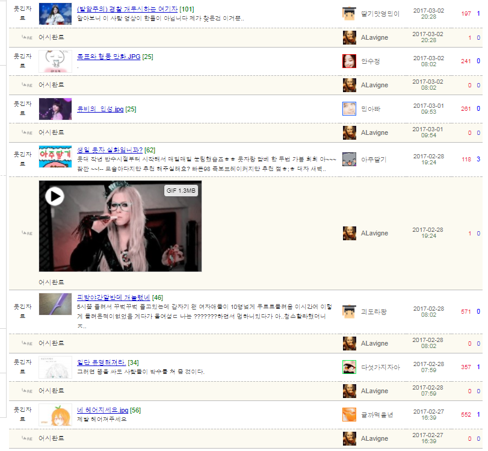Click author avatar for the 2017-03-02 20:28 post with 197
The width and height of the screenshot is (488, 451).
pos(349,13)
